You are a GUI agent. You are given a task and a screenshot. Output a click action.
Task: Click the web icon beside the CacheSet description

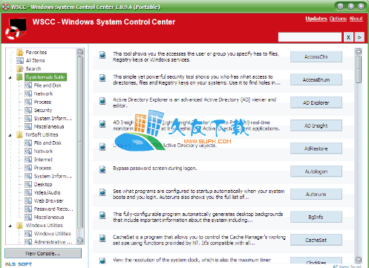click(102, 238)
